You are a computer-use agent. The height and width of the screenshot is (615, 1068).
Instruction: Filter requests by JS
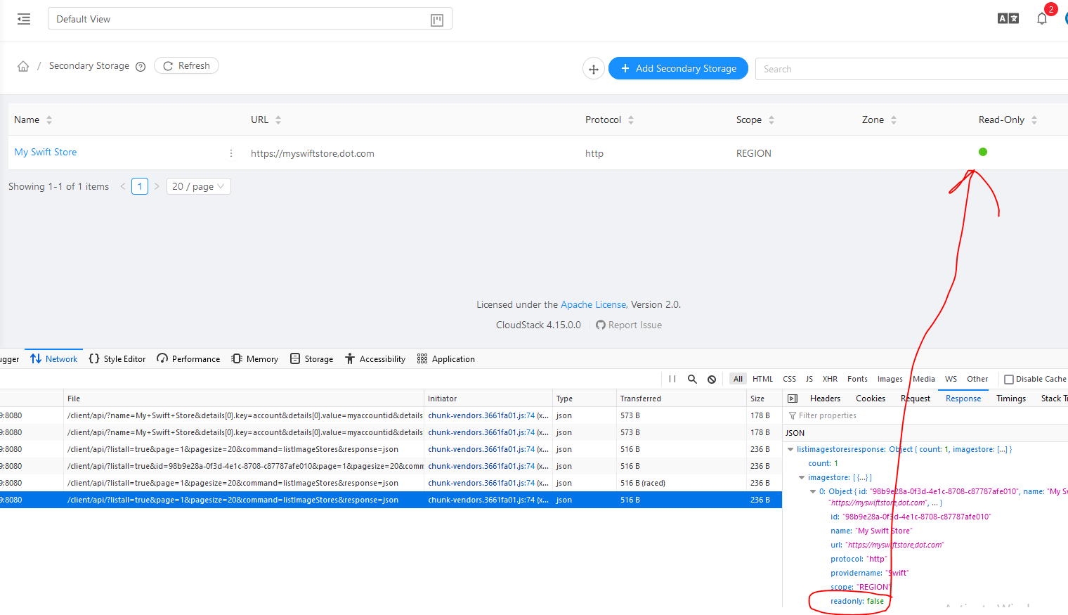[x=809, y=379]
